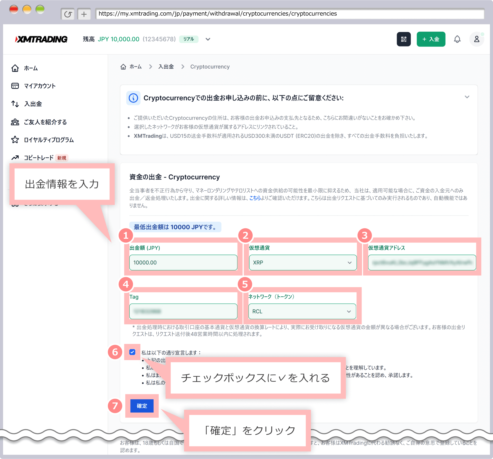The image size is (493, 459).
Task: Open the QR code icon button
Action: pyautogui.click(x=403, y=39)
